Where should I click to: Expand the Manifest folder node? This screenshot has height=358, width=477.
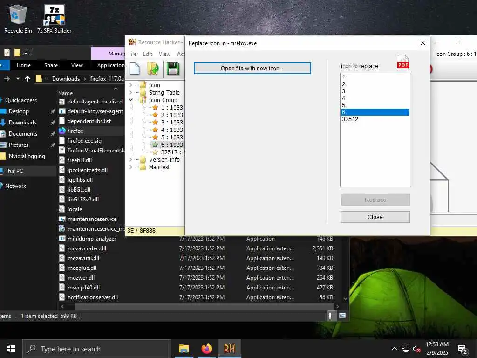[131, 167]
